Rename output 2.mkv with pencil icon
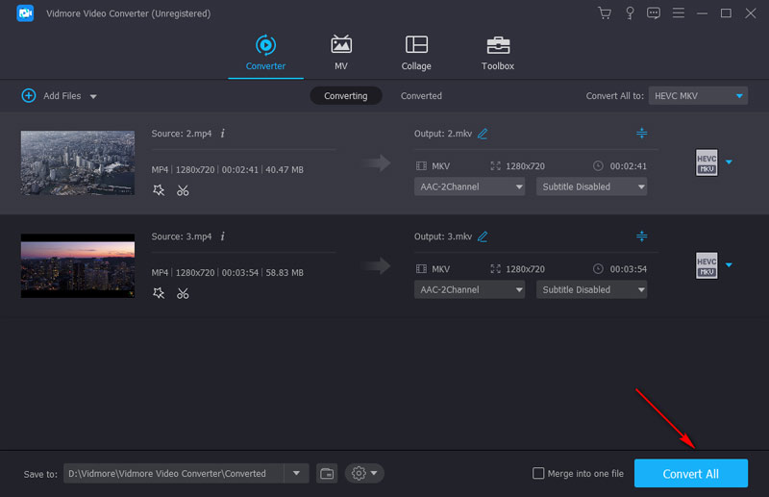The image size is (769, 497). point(483,134)
